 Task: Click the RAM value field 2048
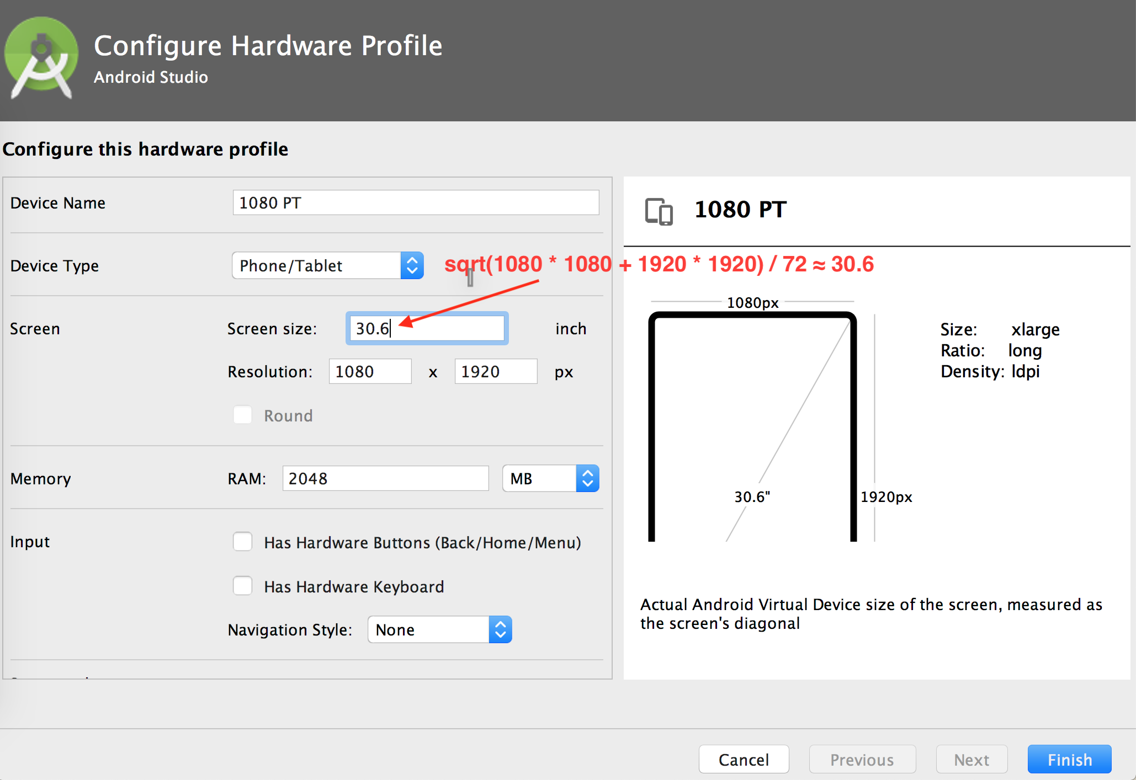[385, 478]
